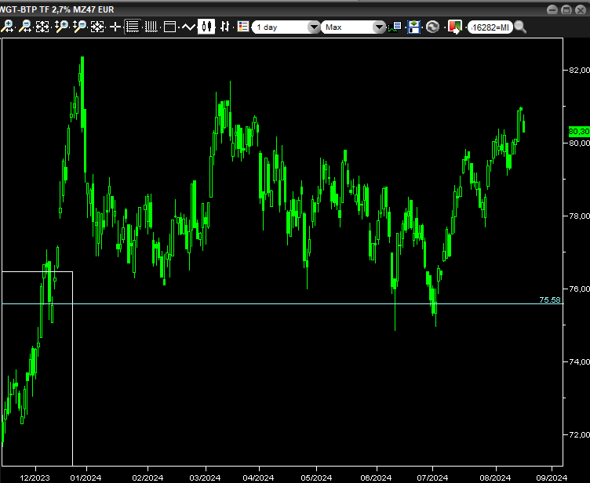Save the chart with the floppy disk icon
The width and height of the screenshot is (590, 483).
click(413, 27)
